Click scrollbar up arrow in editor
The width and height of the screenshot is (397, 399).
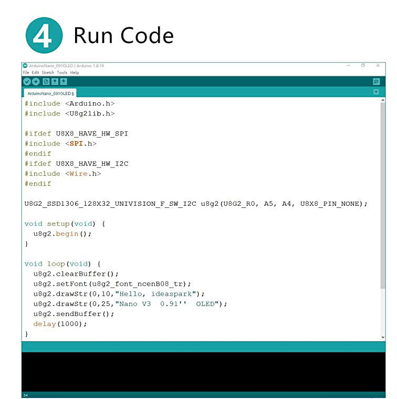coord(382,100)
